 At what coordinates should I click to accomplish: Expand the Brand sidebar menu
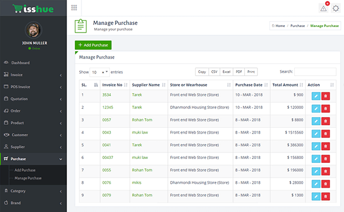coord(33,203)
